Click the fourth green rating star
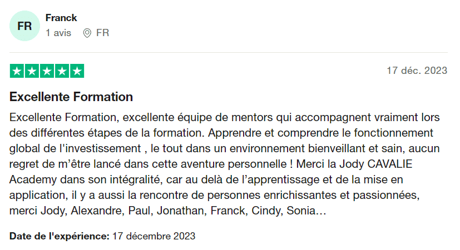The width and height of the screenshot is (460, 250). (x=62, y=71)
